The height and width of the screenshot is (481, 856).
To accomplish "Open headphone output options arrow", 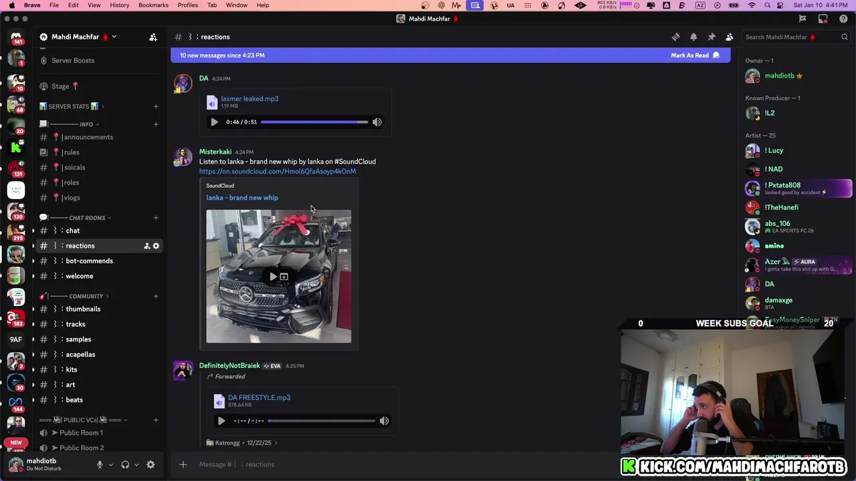I will [x=136, y=464].
